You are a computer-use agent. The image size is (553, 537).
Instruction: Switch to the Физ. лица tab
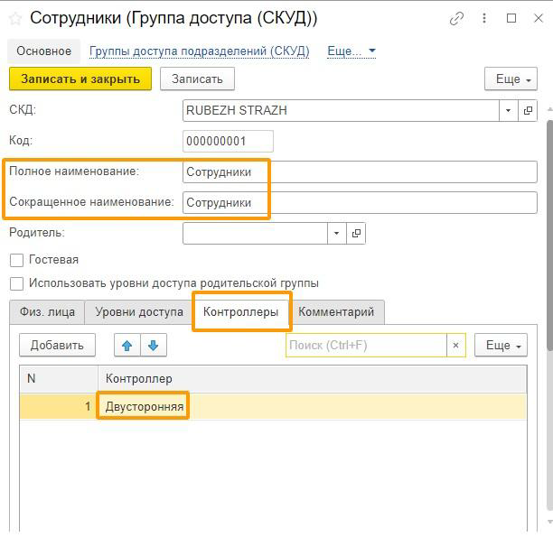pyautogui.click(x=48, y=312)
